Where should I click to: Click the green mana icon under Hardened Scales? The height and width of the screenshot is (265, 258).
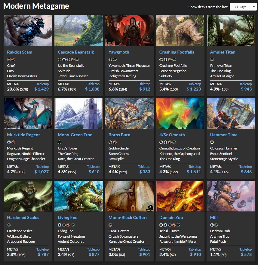tap(9, 225)
